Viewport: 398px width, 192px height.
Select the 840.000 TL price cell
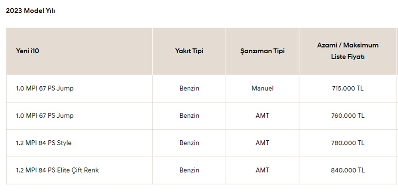[348, 170]
